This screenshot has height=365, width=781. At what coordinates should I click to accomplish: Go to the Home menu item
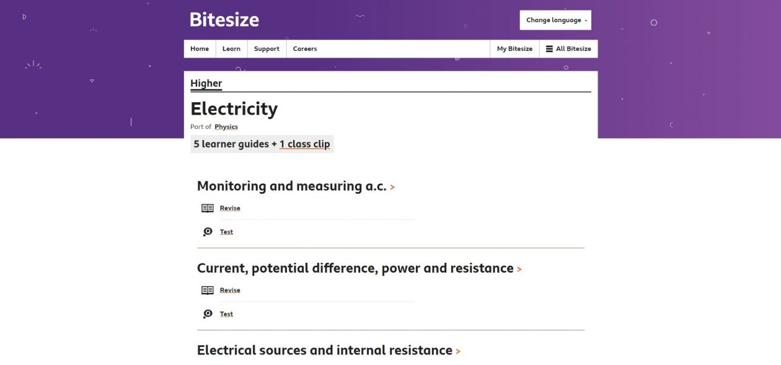(200, 49)
